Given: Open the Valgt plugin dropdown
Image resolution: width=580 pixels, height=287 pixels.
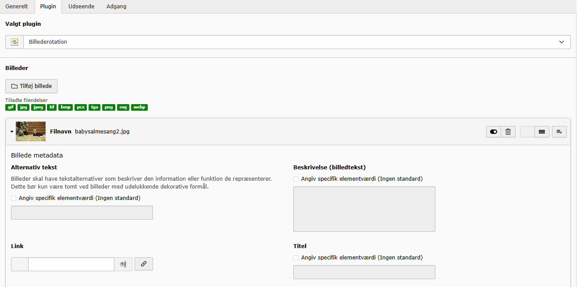Looking at the screenshot, I should (x=288, y=42).
